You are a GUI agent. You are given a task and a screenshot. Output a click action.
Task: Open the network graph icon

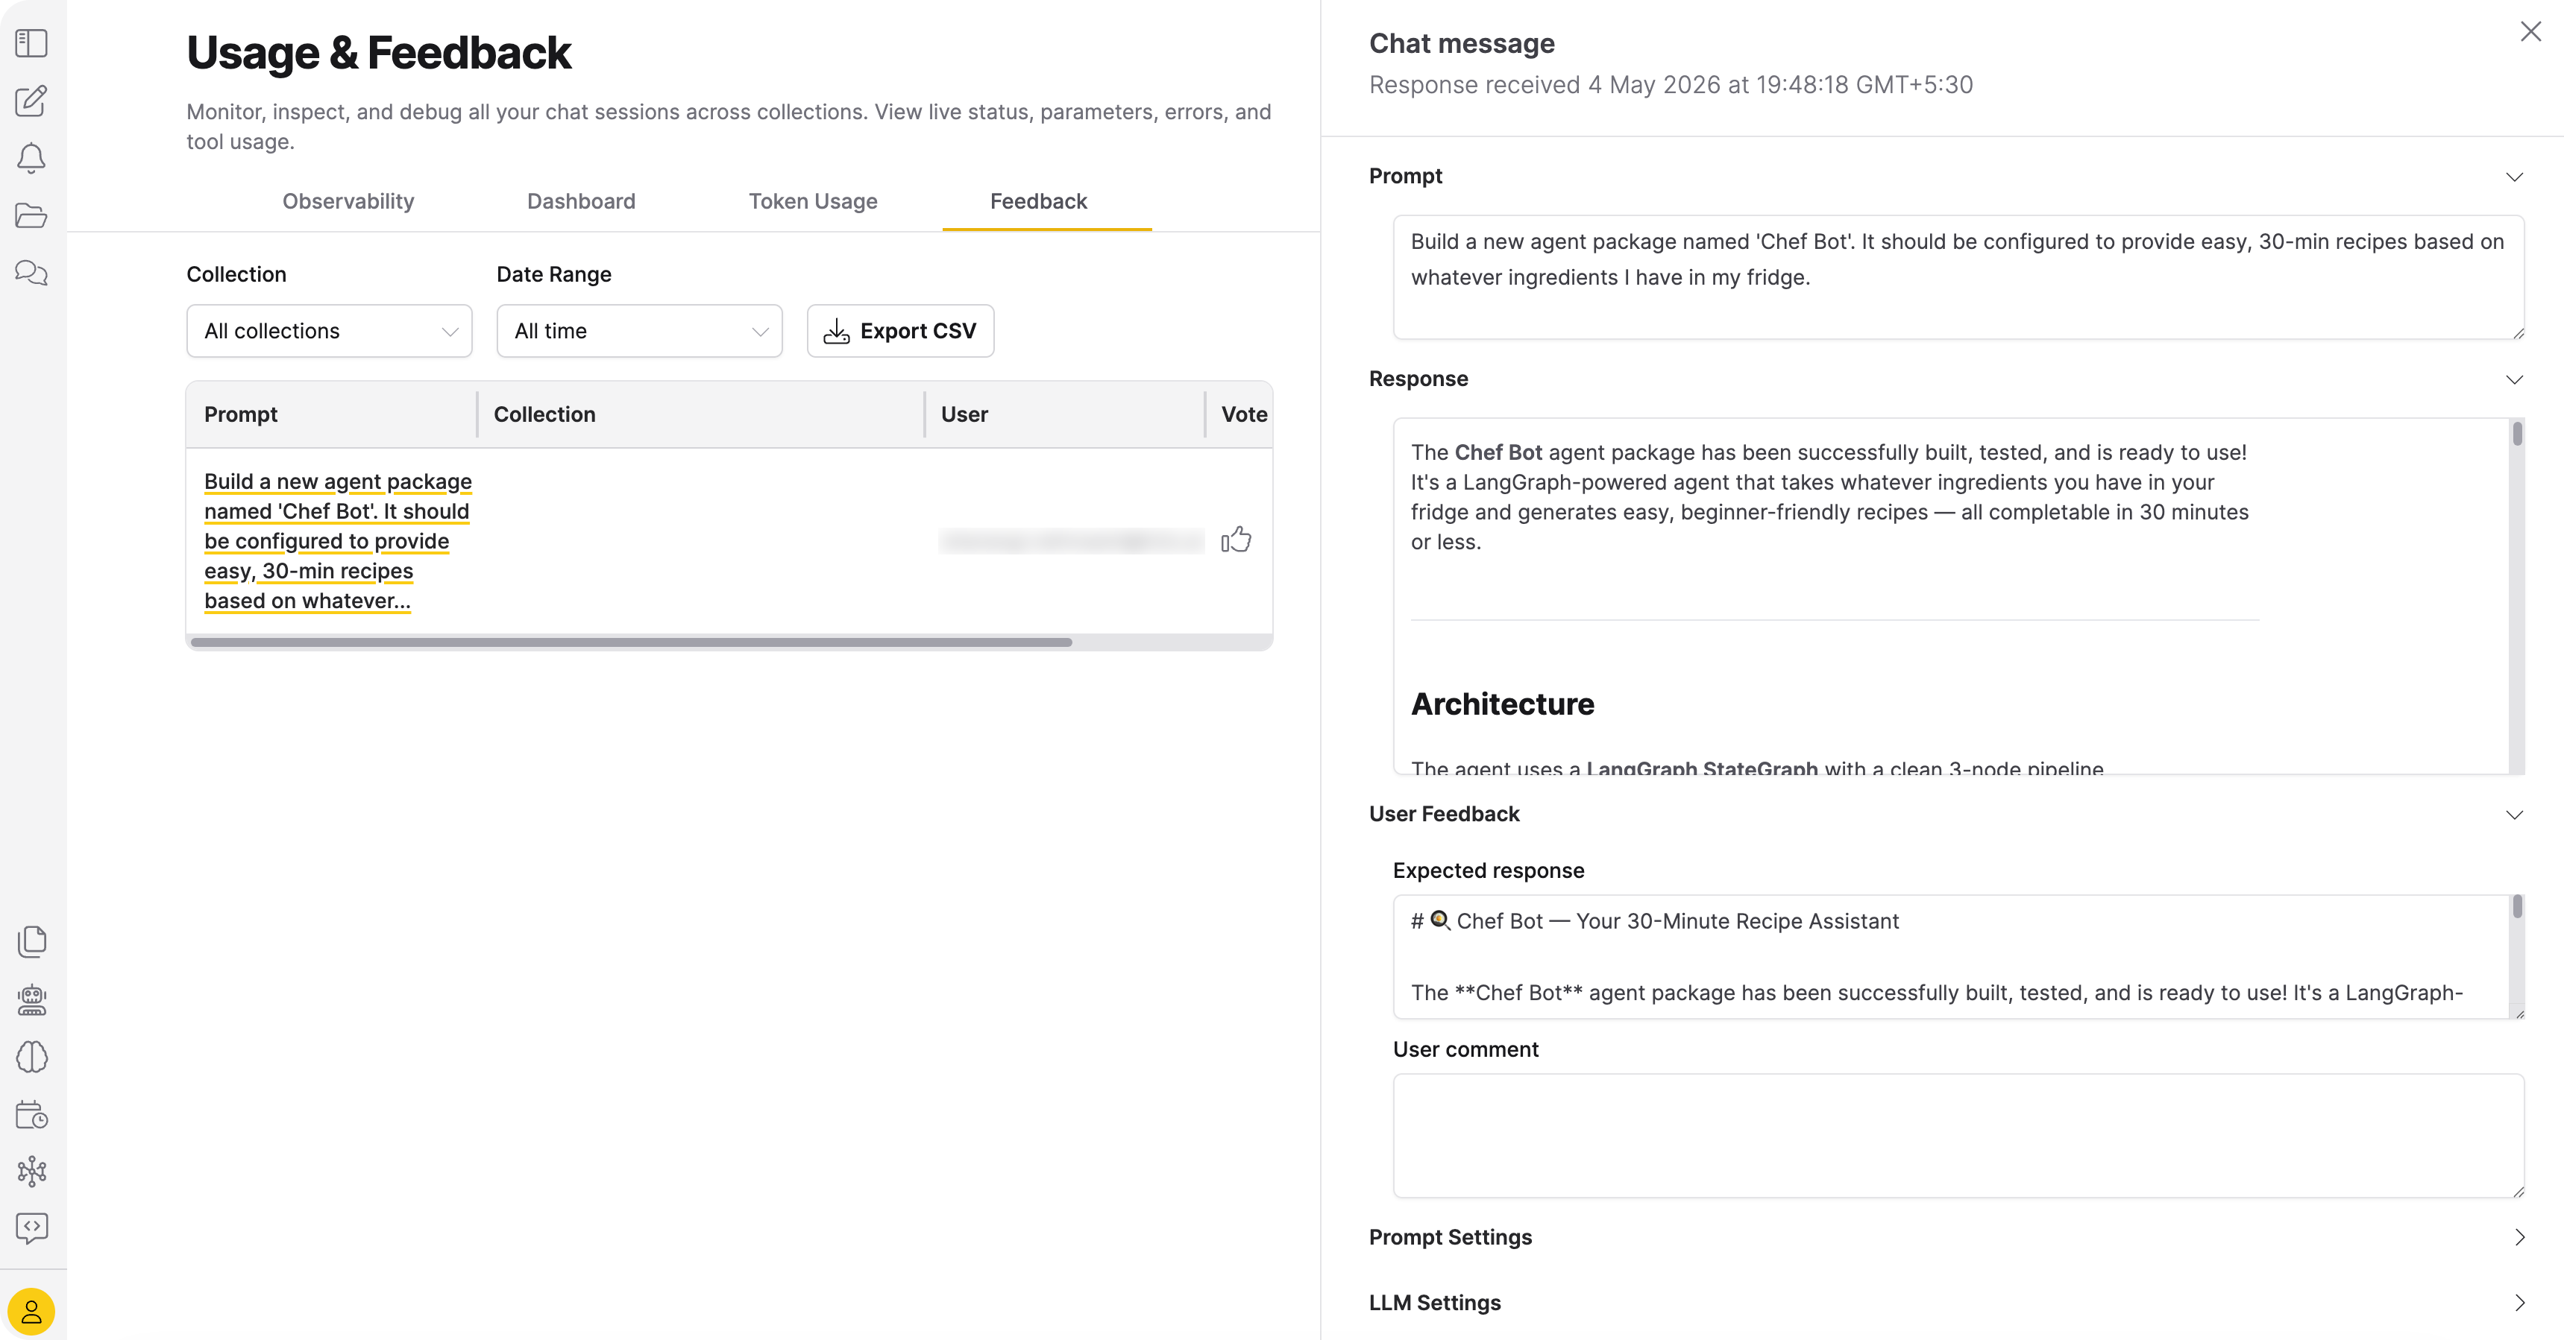click(x=32, y=1171)
